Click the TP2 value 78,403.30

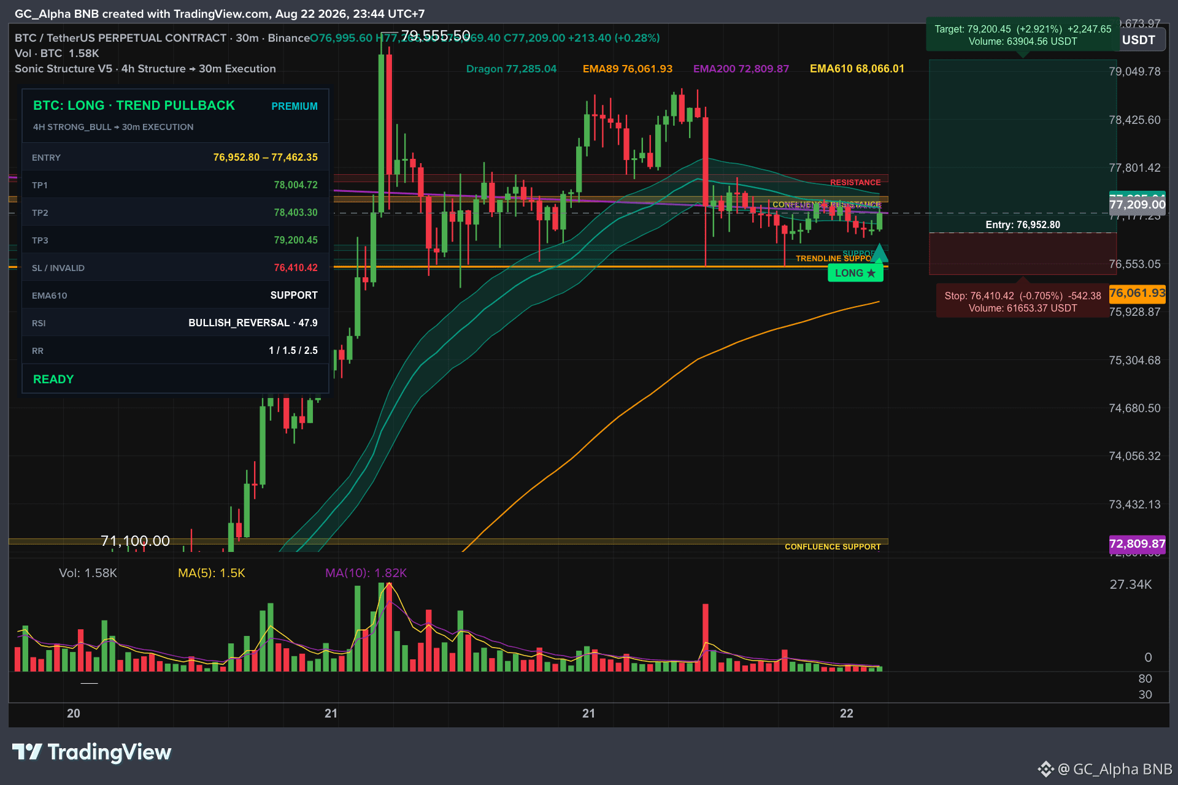tap(296, 213)
